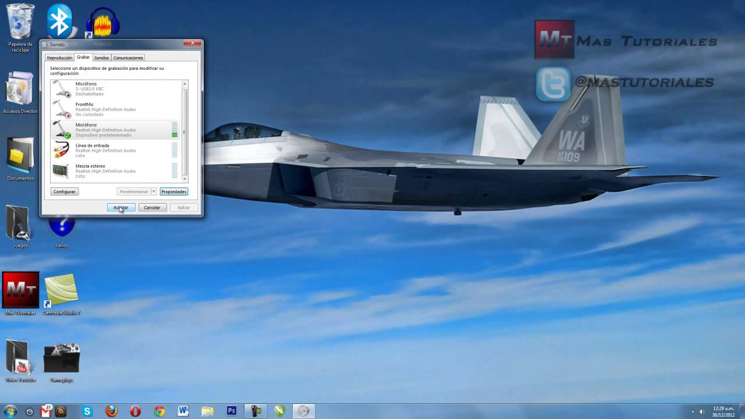Screen dimensions: 745x419
Task: Open the system tray volume icon
Action: coord(702,412)
